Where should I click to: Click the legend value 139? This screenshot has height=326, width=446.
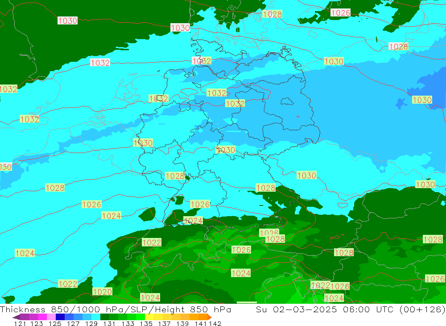(182, 323)
